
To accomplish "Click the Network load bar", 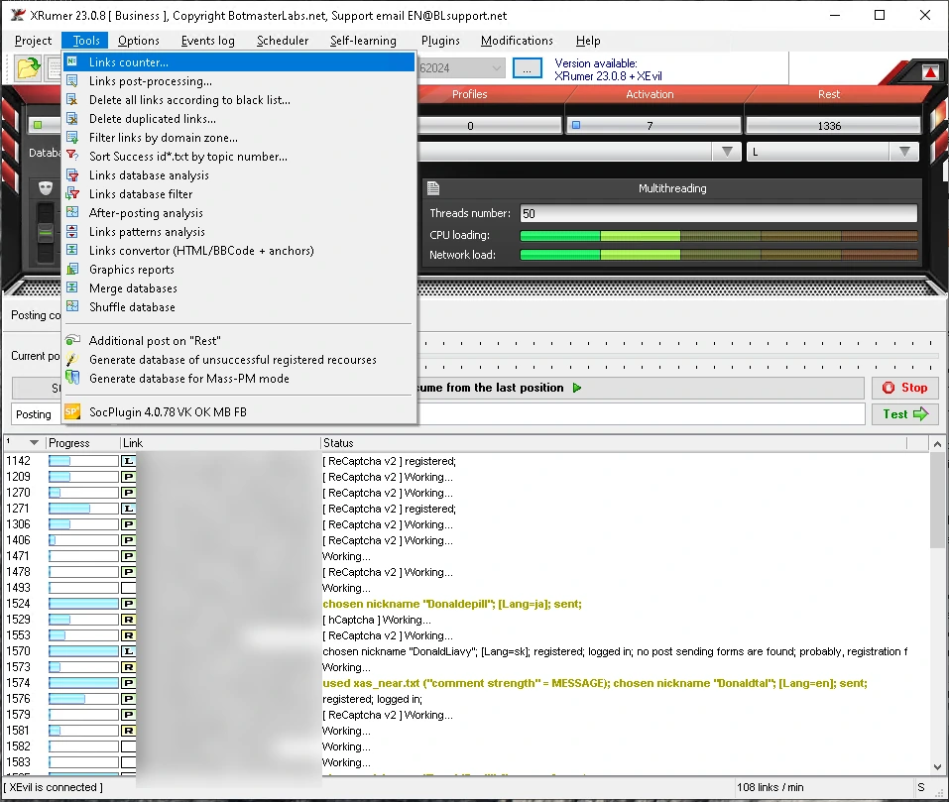I will coord(718,255).
